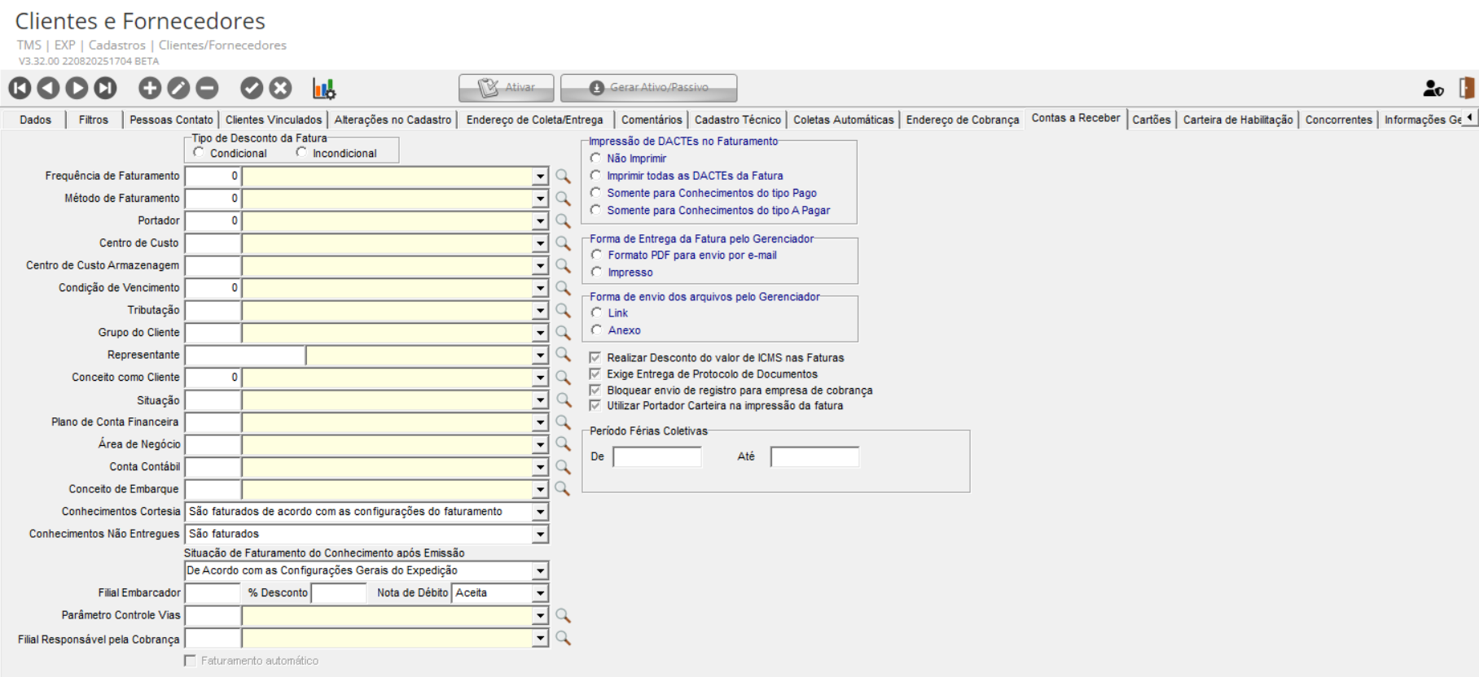Switch to the Dados tab
The image size is (1479, 677).
(36, 120)
